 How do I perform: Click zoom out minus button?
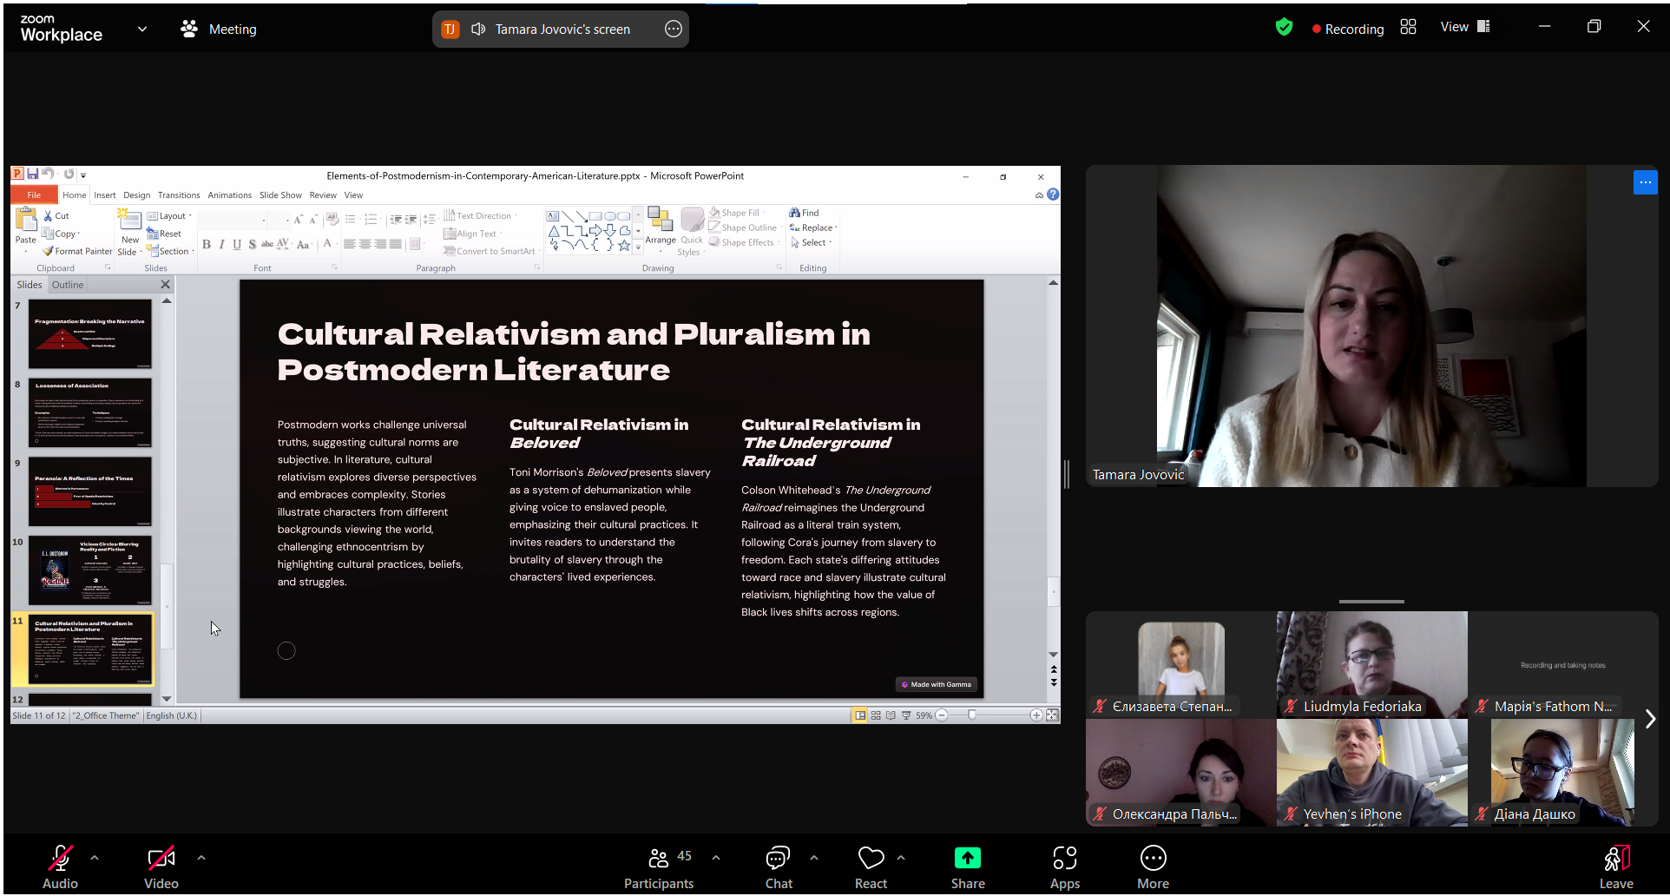(x=941, y=715)
